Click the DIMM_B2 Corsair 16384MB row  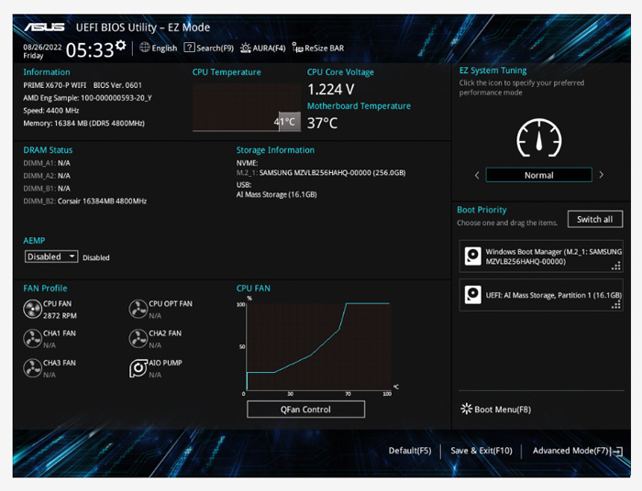pos(84,202)
